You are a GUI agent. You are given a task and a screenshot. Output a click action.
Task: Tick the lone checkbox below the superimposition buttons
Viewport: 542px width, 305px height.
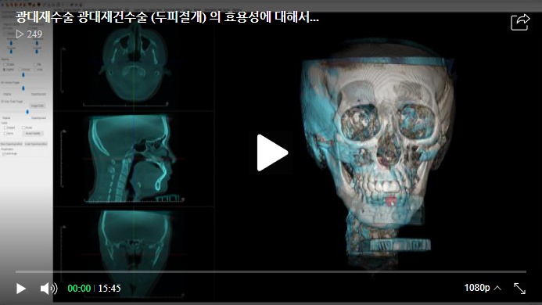click(x=3, y=153)
